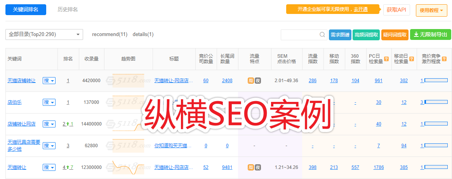The image size is (452, 179).
Task: Select the recommend(11) filter
Action: coord(110,34)
